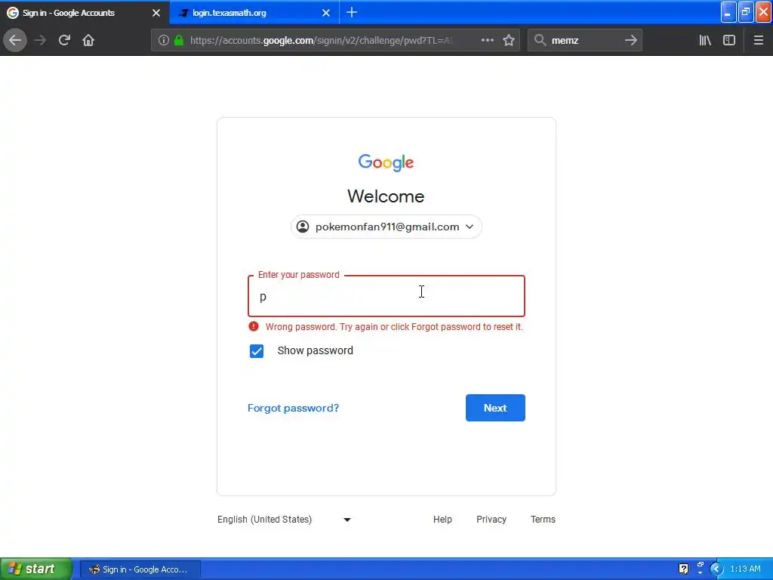The width and height of the screenshot is (773, 580).
Task: Close the Google Accounts tab
Action: point(156,13)
